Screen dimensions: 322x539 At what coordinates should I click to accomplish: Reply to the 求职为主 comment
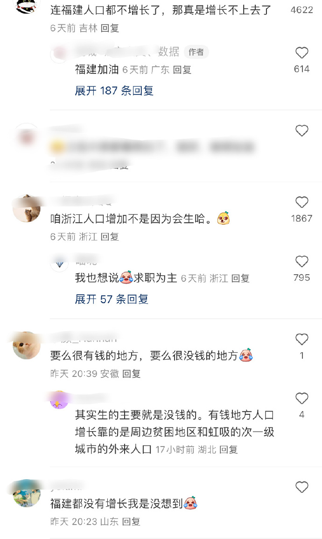[x=240, y=278]
